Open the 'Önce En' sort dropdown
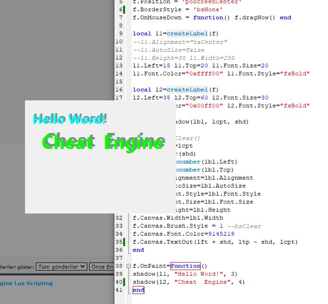This screenshot has height=304, width=328. coord(101,267)
